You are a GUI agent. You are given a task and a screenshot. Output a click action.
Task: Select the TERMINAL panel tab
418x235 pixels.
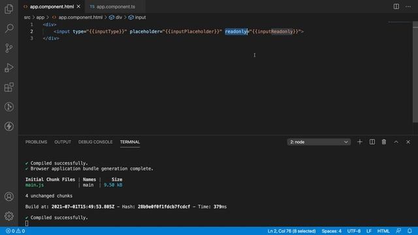click(x=130, y=142)
